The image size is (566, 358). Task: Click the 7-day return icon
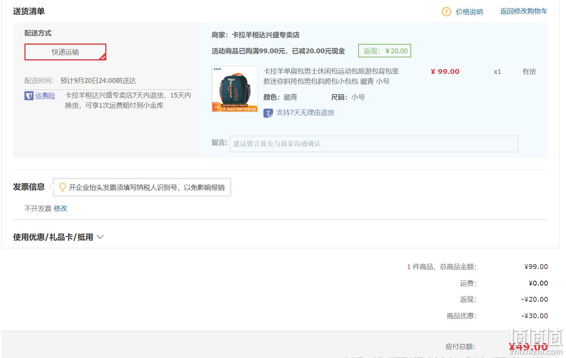268,113
